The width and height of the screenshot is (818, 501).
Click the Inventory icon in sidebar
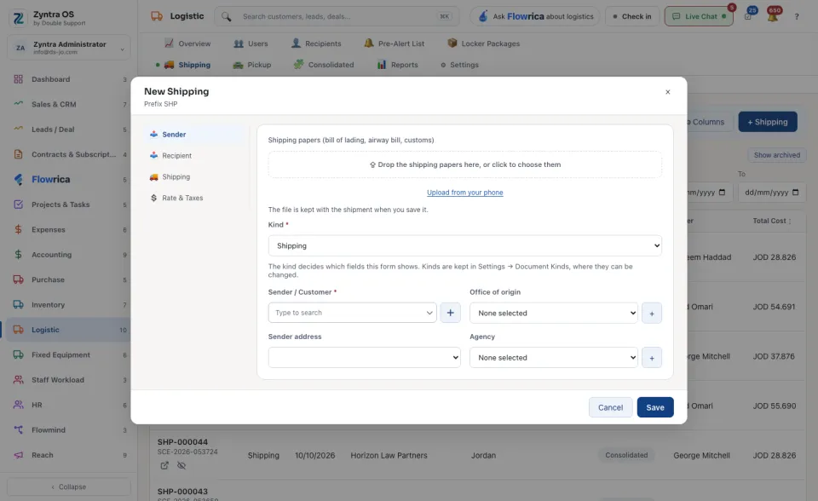[18, 305]
